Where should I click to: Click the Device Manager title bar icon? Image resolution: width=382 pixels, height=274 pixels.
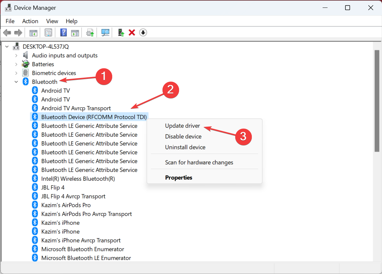coord(8,8)
